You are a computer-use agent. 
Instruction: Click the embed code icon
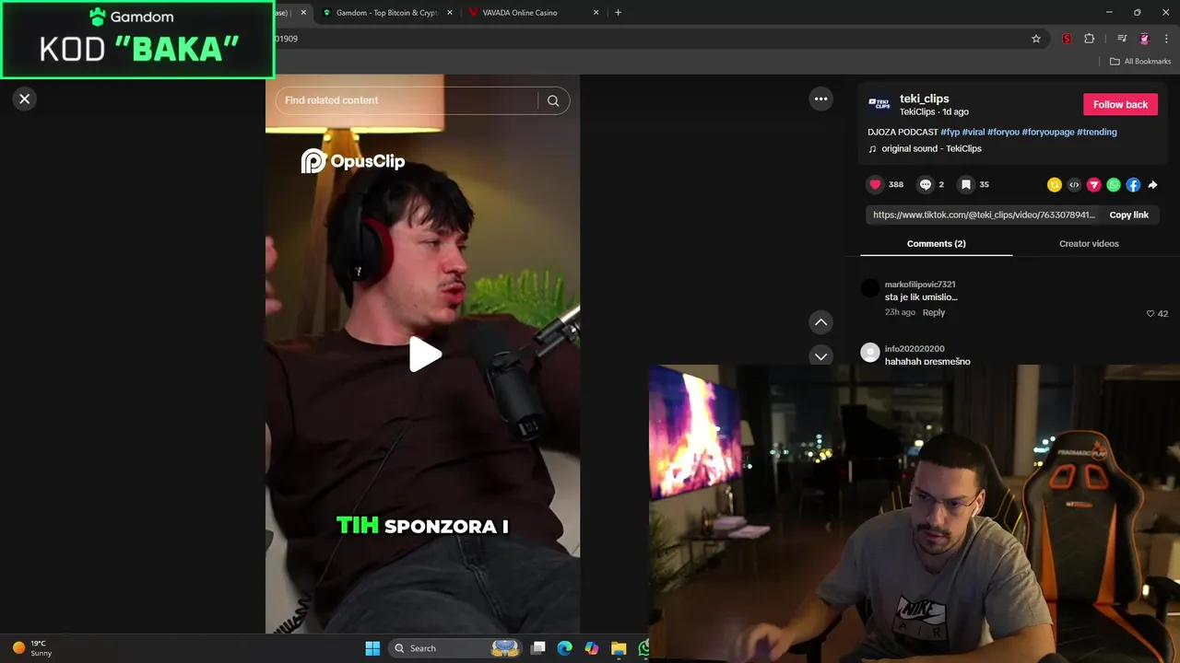click(x=1074, y=185)
